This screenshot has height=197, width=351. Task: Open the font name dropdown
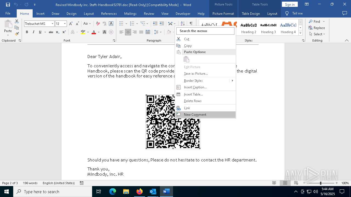click(x=52, y=24)
